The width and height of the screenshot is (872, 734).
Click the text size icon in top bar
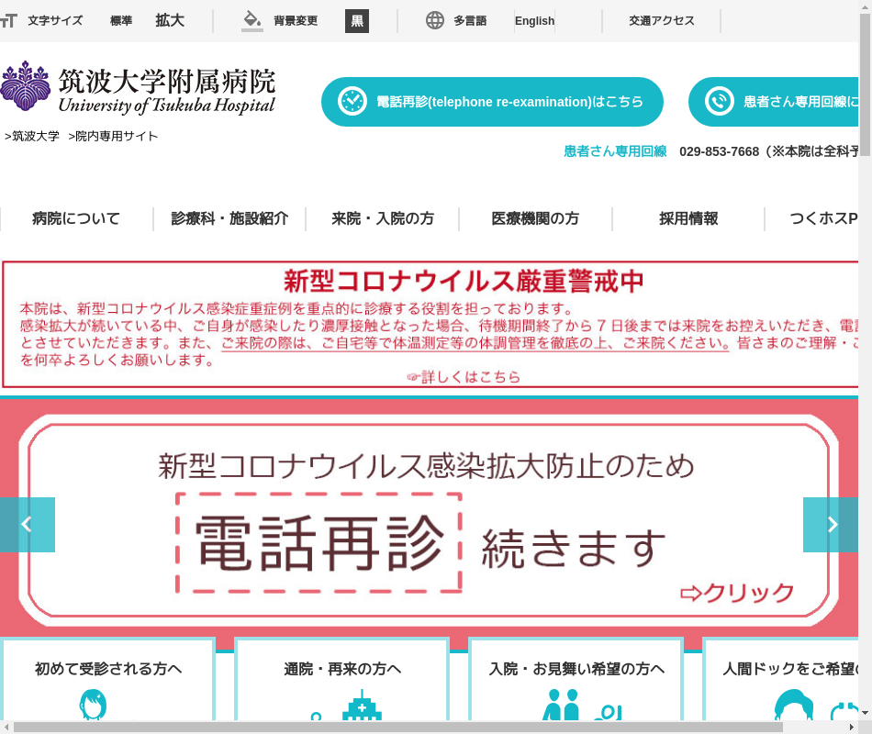tap(9, 21)
